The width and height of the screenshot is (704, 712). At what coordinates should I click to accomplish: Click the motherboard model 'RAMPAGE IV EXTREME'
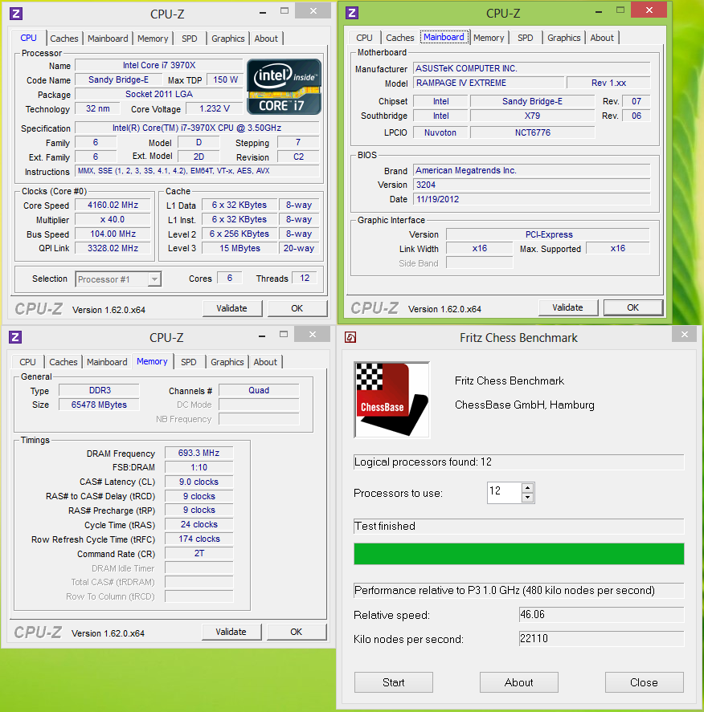[x=489, y=83]
